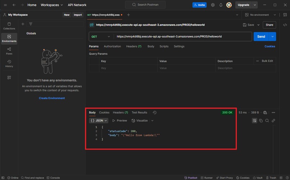Image resolution: width=290 pixels, height=180 pixels.
Task: Open response more options ellipsis
Action: coord(273,112)
